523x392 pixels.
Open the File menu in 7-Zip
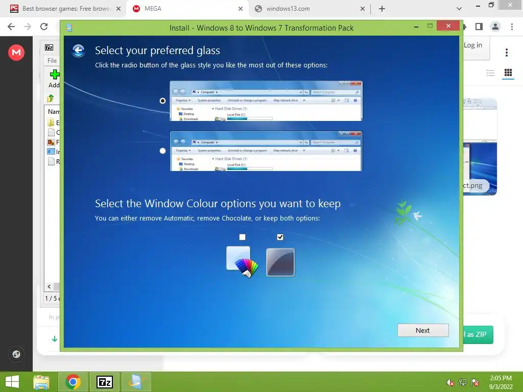pyautogui.click(x=52, y=61)
